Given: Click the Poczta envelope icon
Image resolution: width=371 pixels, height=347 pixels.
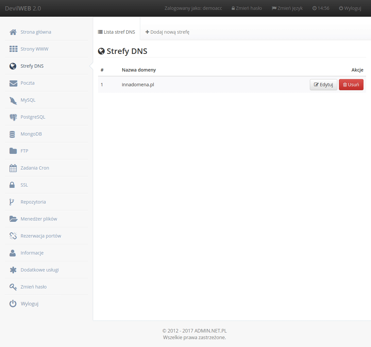Looking at the screenshot, I should click(x=13, y=83).
